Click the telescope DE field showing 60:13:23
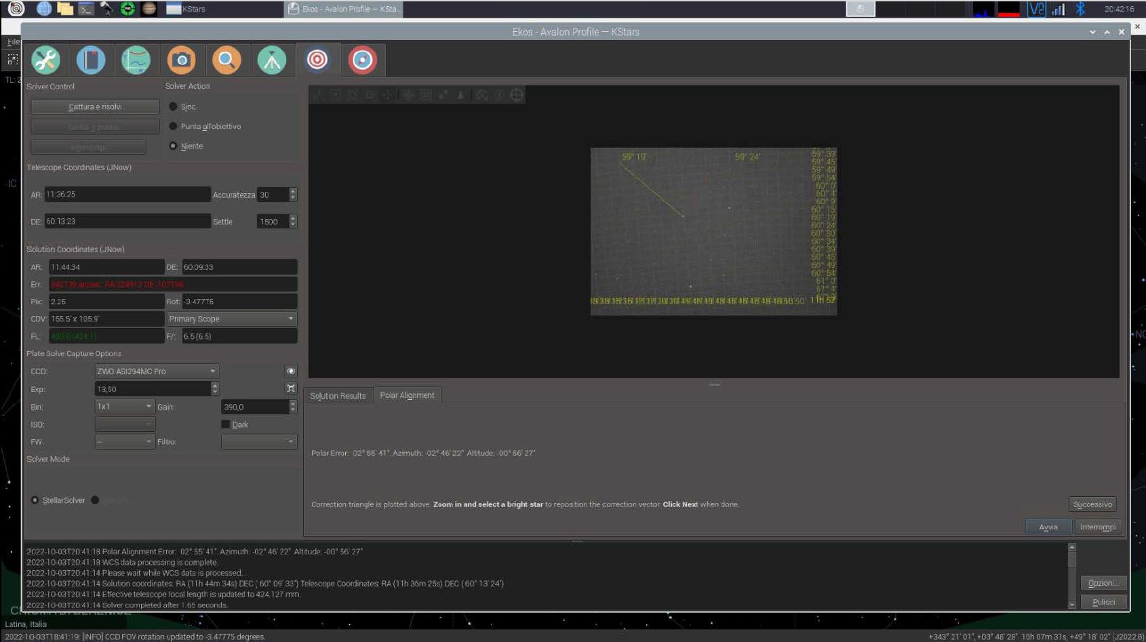 click(127, 222)
